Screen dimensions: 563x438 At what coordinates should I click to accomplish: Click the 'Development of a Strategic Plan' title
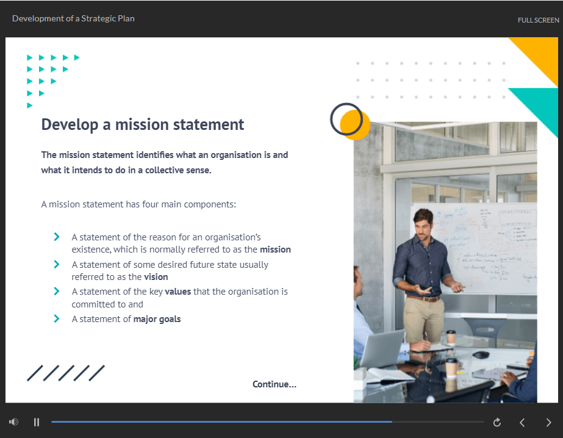(x=73, y=18)
